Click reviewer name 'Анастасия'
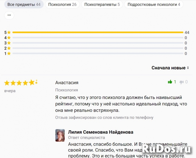The width and height of the screenshot is (196, 158). tap(67, 83)
